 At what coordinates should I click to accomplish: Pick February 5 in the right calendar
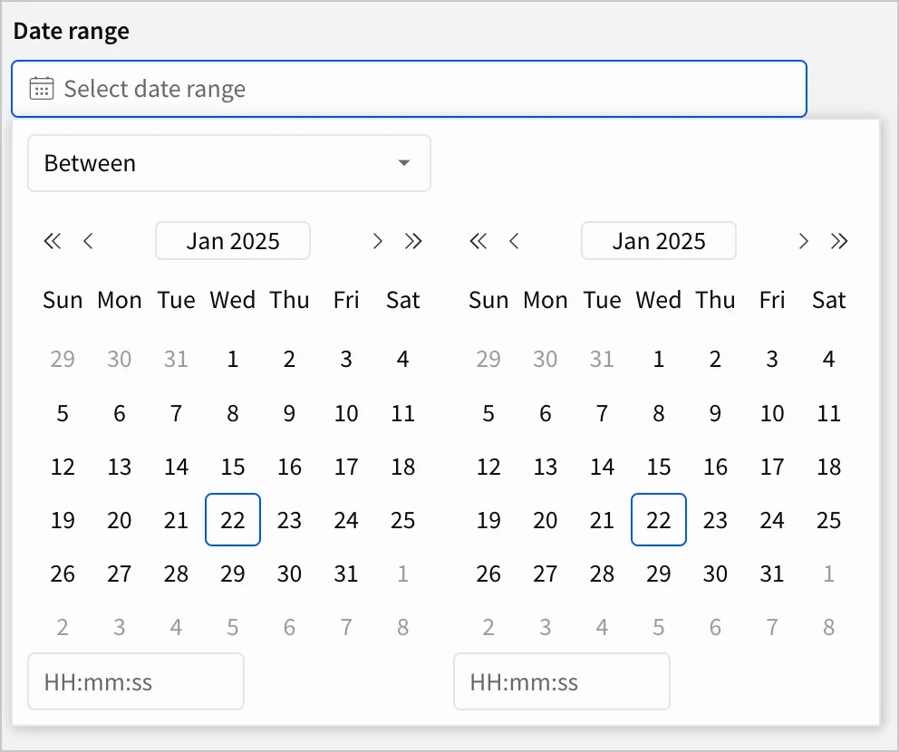click(x=659, y=627)
